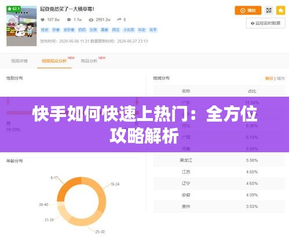This screenshot has height=249, width=289.
Task: Select 城市 in the region distribution toggle
Action: point(281,78)
